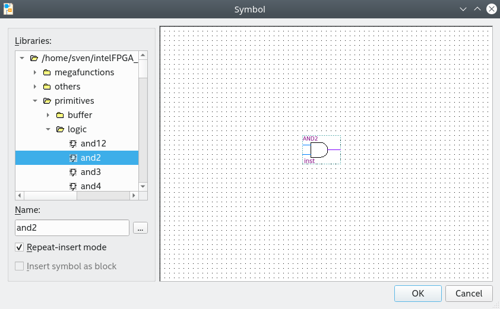Select the and12 symbol icon
Viewport: 500px width, 309px height.
pos(73,144)
